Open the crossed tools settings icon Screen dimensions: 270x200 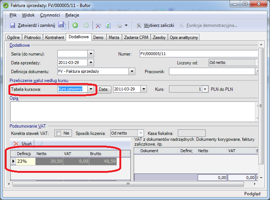pos(98,25)
